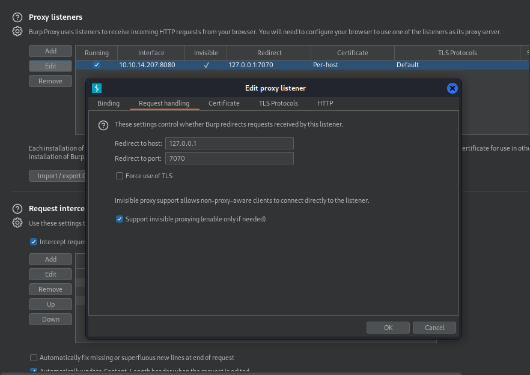The image size is (530, 375).
Task: Switch to the Binding tab
Action: (x=109, y=103)
